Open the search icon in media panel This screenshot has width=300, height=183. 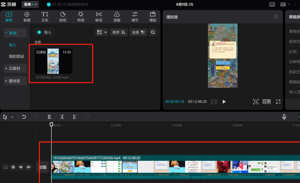click(x=153, y=32)
